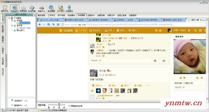Click 收藏 button on 李文莹 post
Screen dimensions: 209x112
pos(138,86)
